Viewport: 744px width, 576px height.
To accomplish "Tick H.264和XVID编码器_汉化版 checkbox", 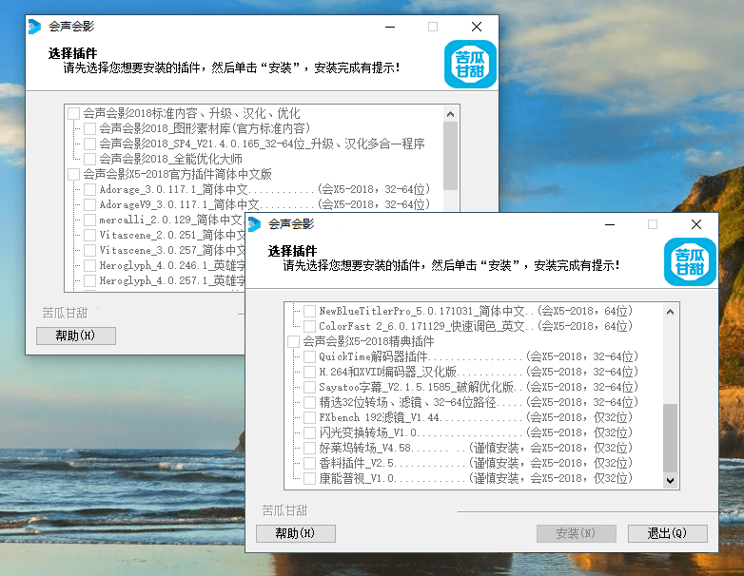I will point(310,373).
